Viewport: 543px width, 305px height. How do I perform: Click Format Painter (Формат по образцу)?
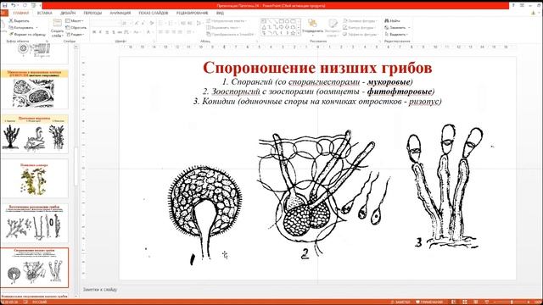coord(27,34)
